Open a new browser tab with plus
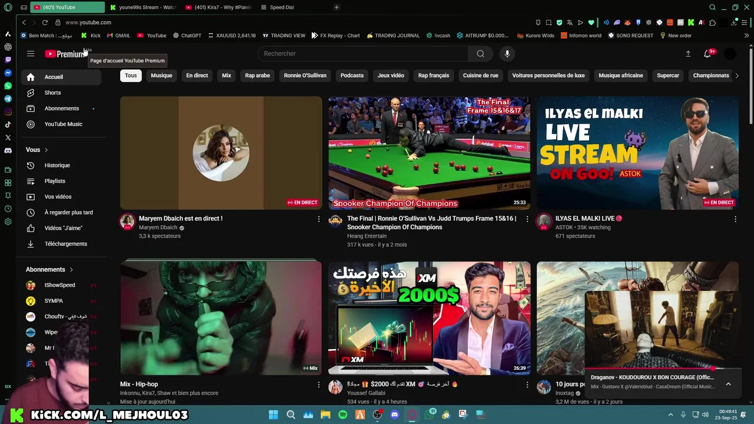The width and height of the screenshot is (754, 424). click(x=336, y=7)
